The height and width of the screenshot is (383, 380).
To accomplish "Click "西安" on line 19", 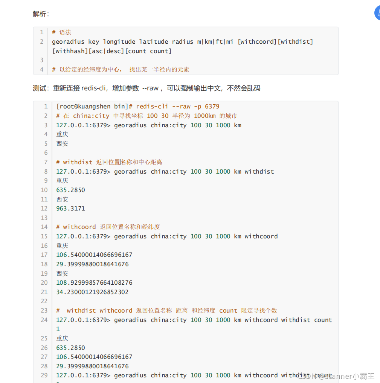I will click(62, 273).
